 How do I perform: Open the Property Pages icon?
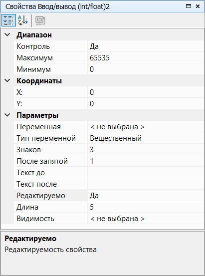coord(40,20)
